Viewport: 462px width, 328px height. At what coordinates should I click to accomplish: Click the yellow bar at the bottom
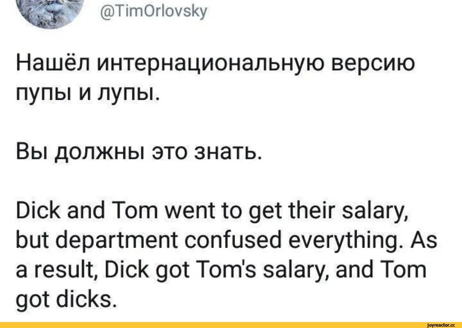[x=231, y=325]
